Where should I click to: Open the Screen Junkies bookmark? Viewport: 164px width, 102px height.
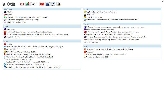pos(11,49)
